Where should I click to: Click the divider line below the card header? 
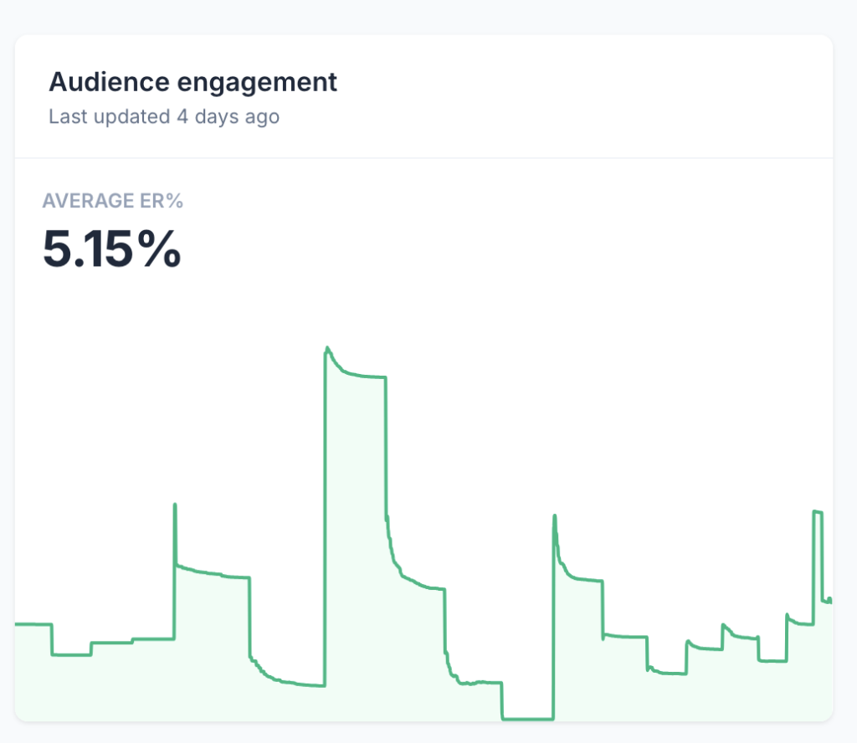pos(423,158)
